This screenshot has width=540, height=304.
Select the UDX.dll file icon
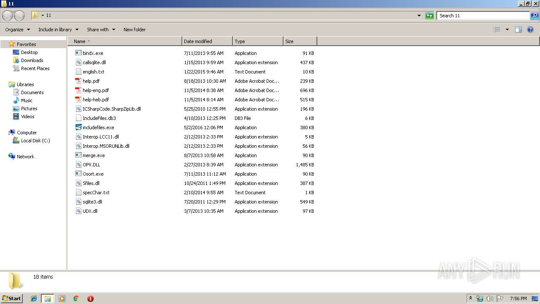(78, 211)
